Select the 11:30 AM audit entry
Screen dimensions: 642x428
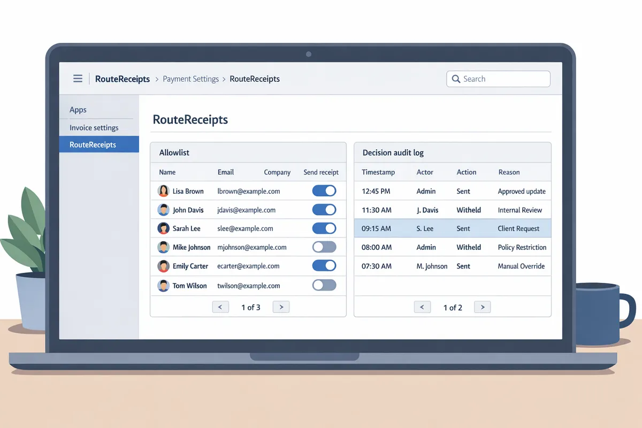[x=453, y=210]
